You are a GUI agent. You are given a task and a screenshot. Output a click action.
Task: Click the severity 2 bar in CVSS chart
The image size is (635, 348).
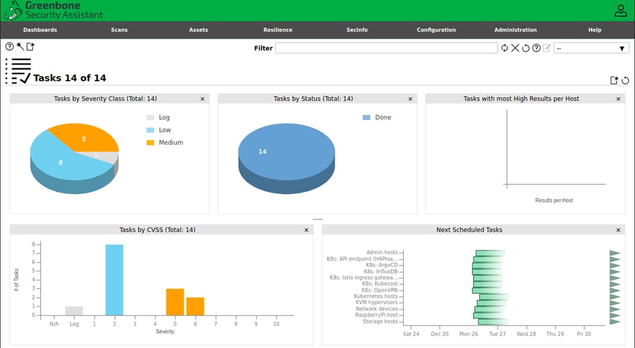click(x=114, y=279)
